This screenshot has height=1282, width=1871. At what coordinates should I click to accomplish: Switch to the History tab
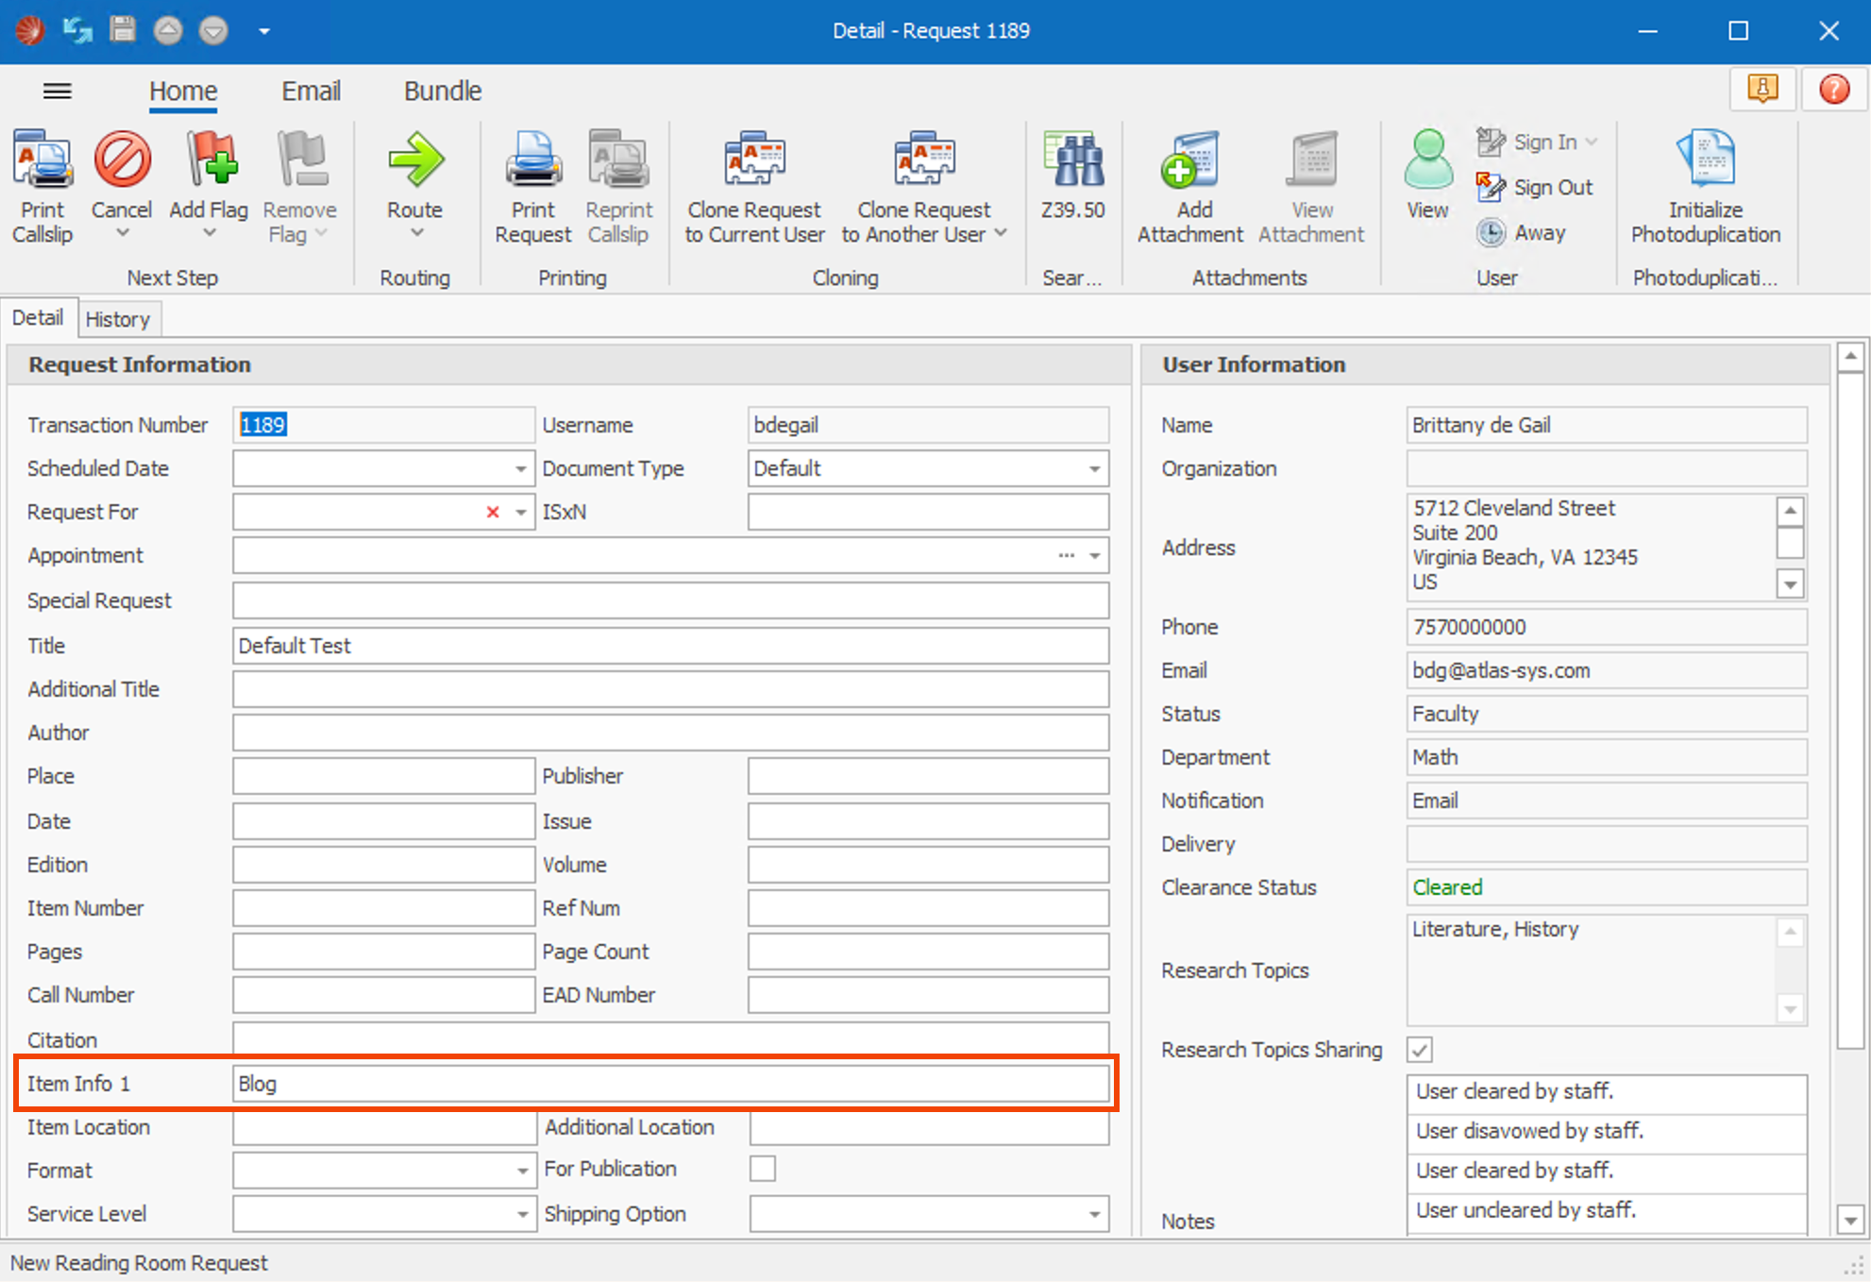[118, 318]
